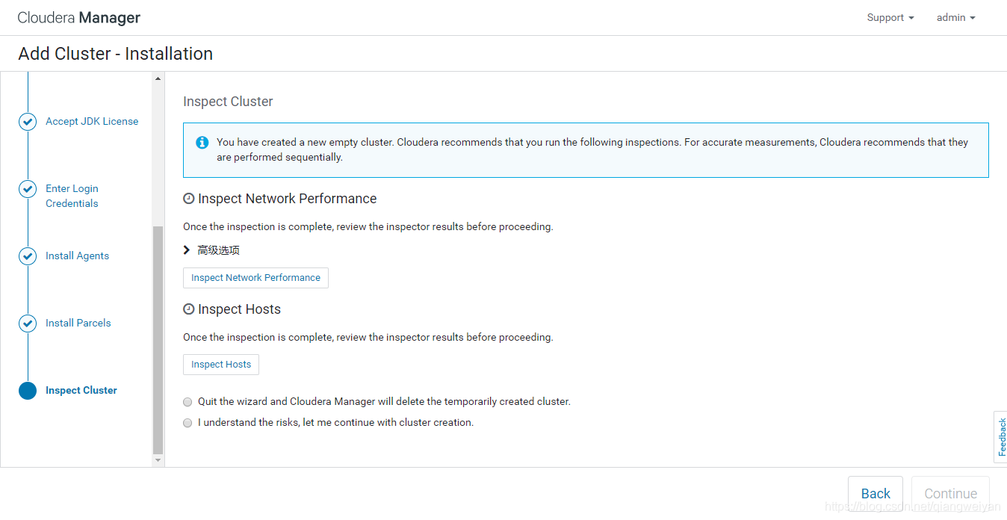
Task: Click the clock icon beside Inspect Network Performance
Action: point(189,199)
